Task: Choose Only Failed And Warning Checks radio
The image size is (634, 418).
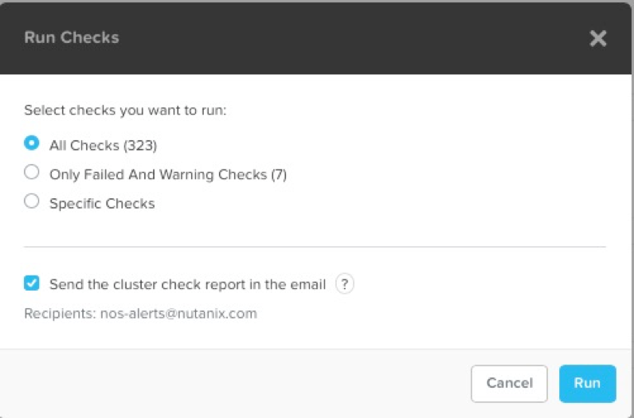Action: (32, 172)
